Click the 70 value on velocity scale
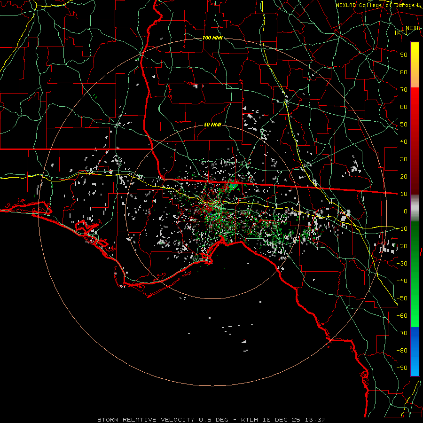The height and width of the screenshot is (423, 423). click(404, 90)
